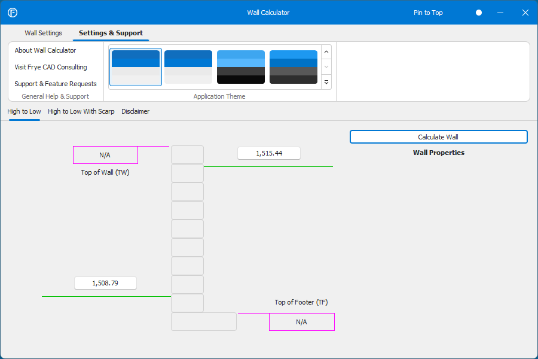This screenshot has width=538, height=359.
Task: Open About Wall Calculator
Action: click(x=45, y=50)
